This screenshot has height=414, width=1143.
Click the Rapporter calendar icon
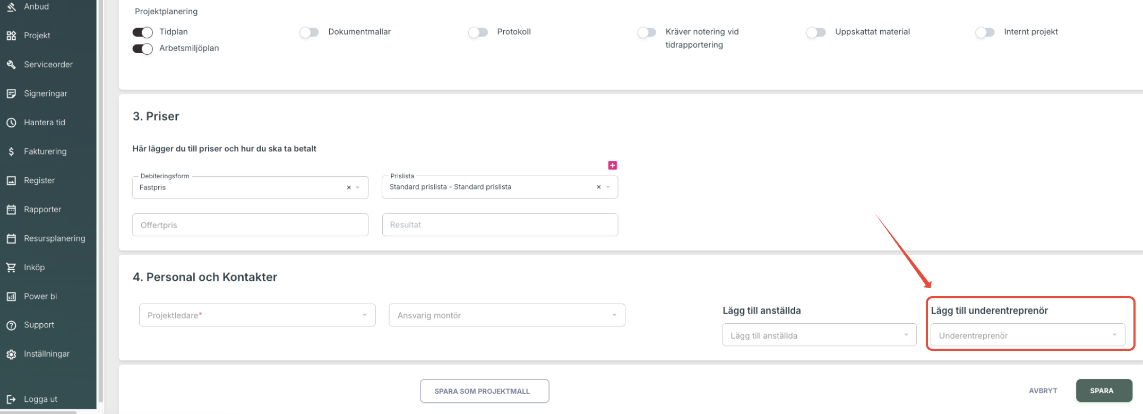(x=11, y=209)
